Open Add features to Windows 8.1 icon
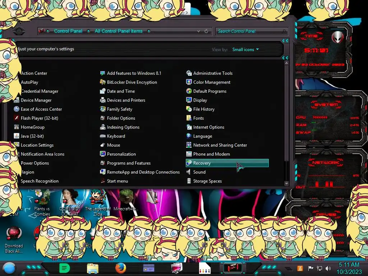This screenshot has width=368, height=276. pos(102,73)
